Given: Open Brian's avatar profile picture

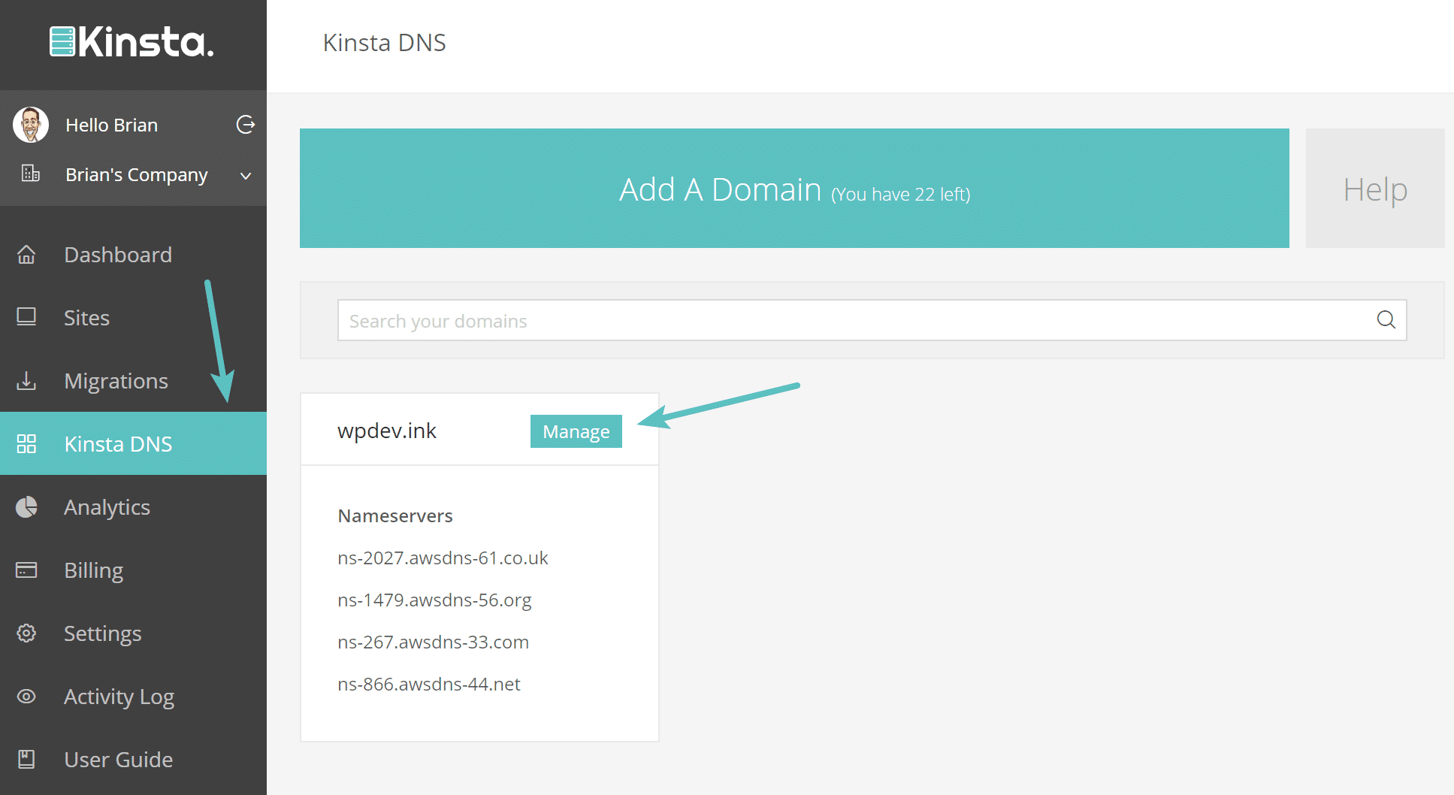Looking at the screenshot, I should [31, 125].
